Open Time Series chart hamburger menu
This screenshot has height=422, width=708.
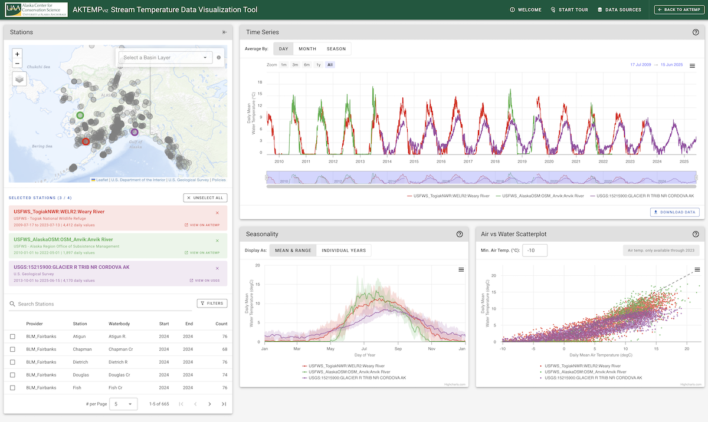(x=692, y=66)
